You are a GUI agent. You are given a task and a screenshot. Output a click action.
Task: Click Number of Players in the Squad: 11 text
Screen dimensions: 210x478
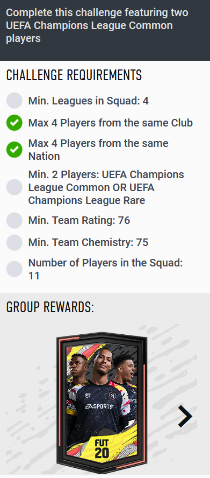(105, 269)
